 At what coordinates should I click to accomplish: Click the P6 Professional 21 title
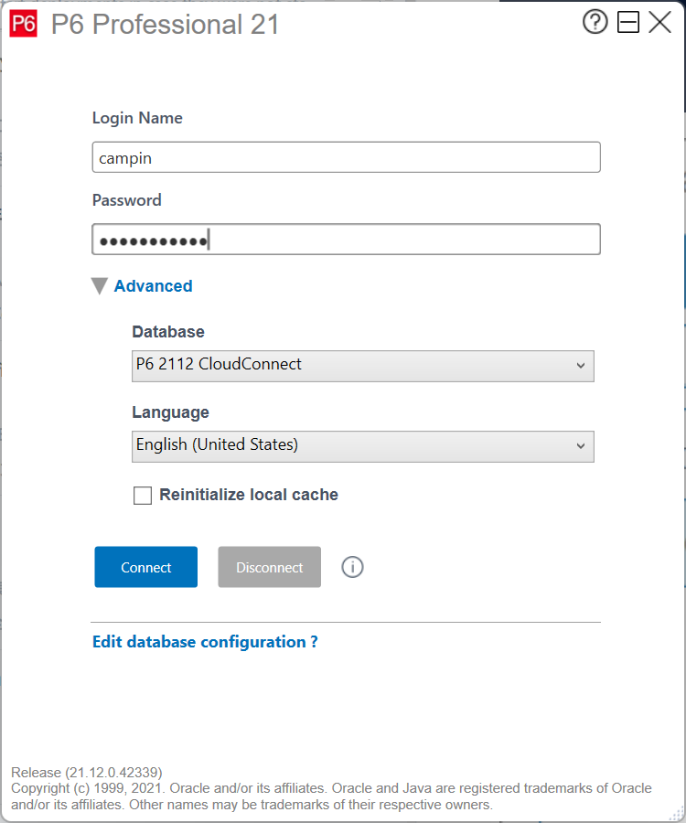[x=165, y=25]
